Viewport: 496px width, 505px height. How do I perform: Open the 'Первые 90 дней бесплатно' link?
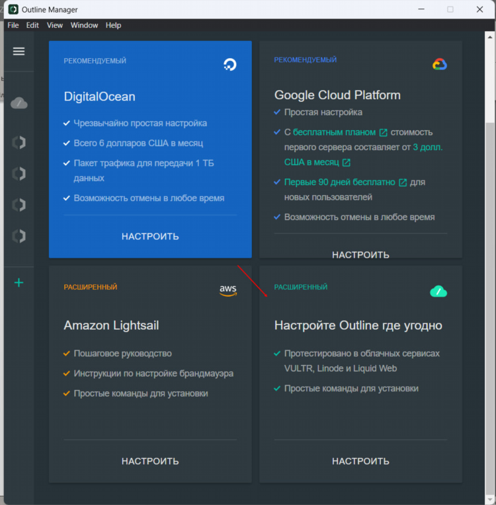(340, 182)
